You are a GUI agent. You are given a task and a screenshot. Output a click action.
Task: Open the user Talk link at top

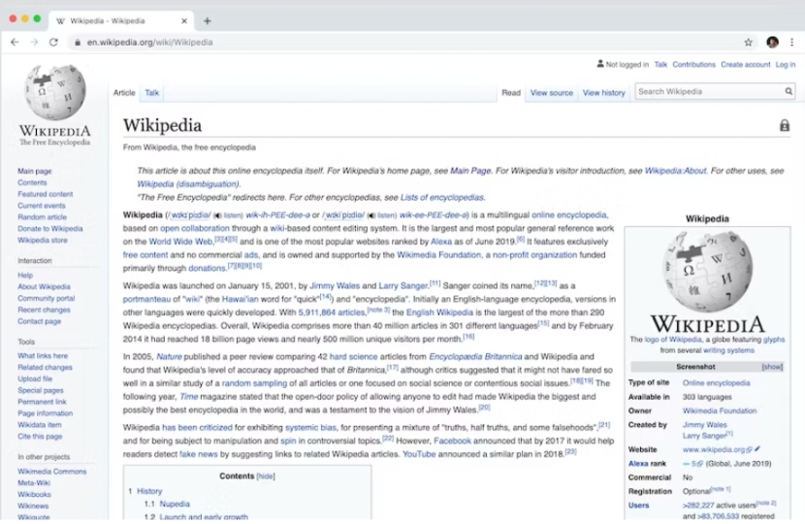click(x=660, y=65)
